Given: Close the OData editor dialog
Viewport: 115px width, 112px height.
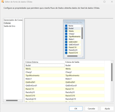Looking at the screenshot, I should (x=112, y=2).
